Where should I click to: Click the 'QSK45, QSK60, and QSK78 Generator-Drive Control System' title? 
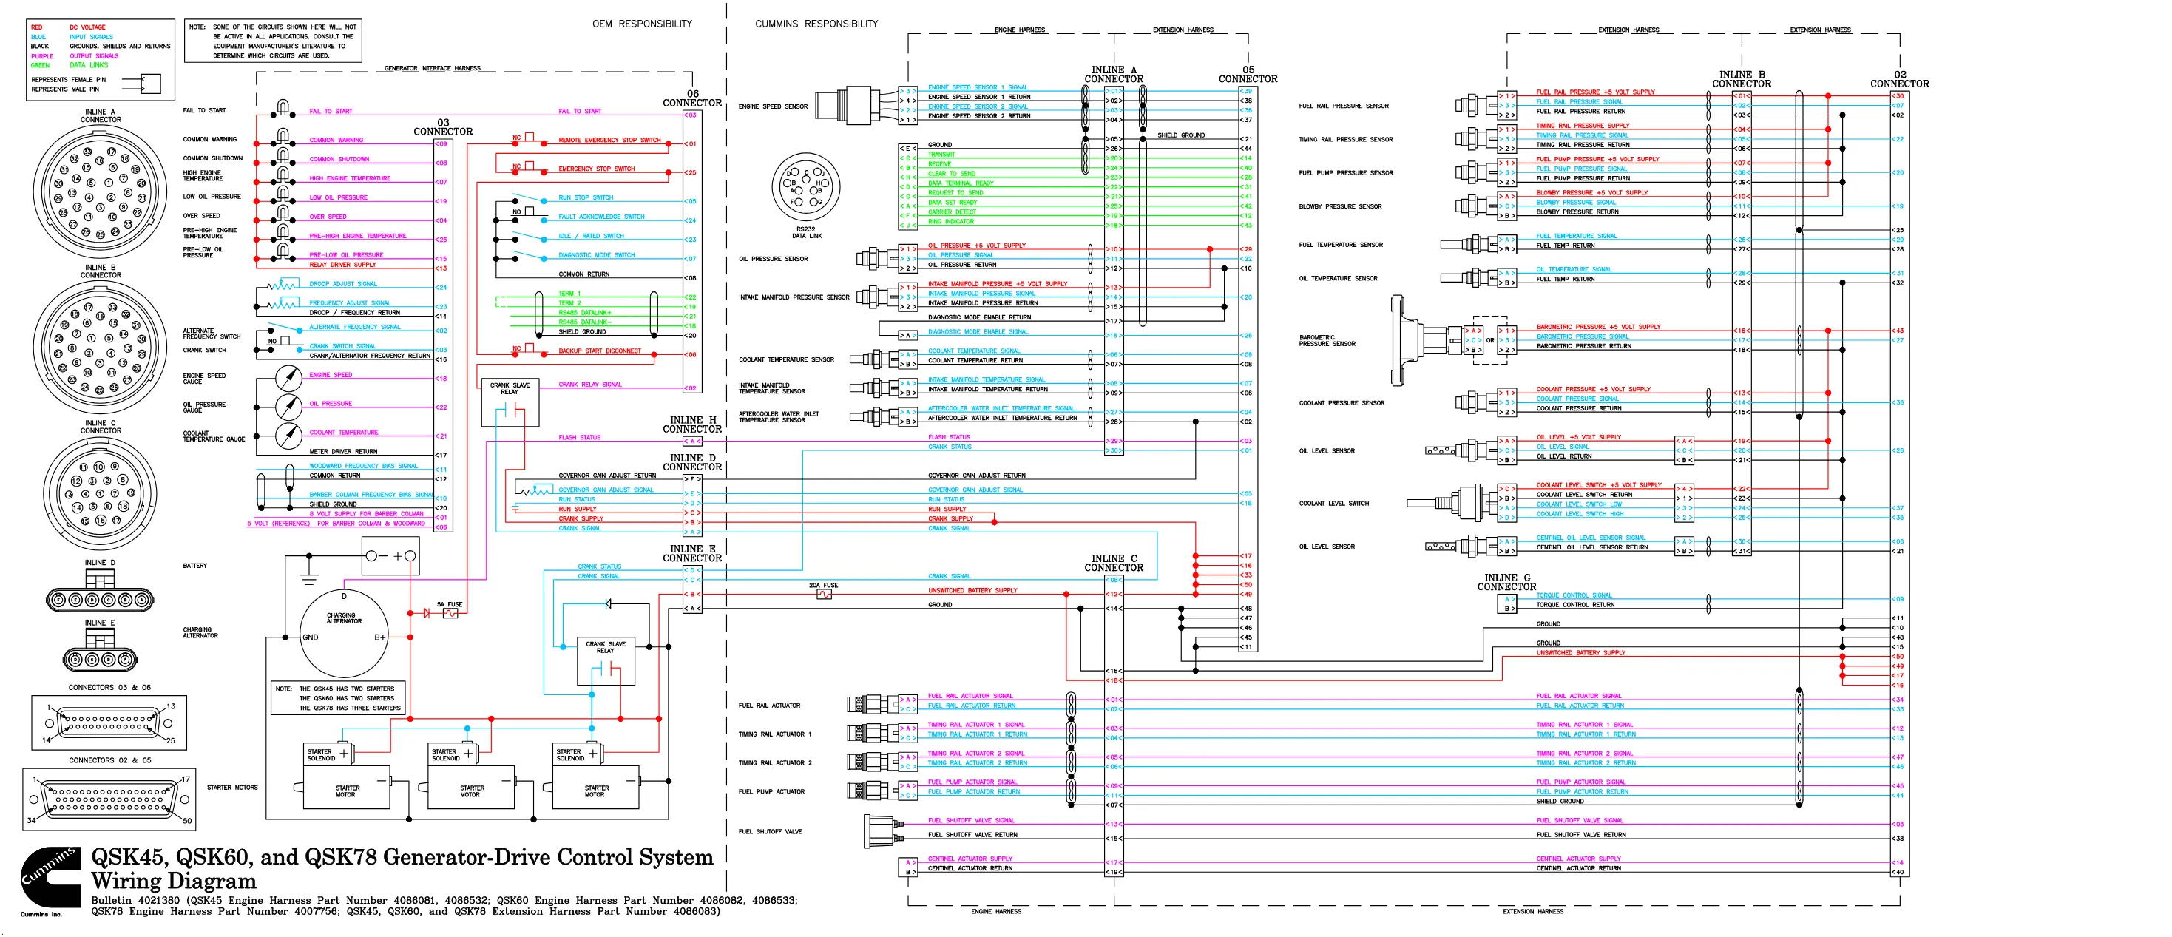[x=402, y=858]
